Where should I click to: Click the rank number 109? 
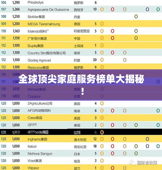[4, 24]
